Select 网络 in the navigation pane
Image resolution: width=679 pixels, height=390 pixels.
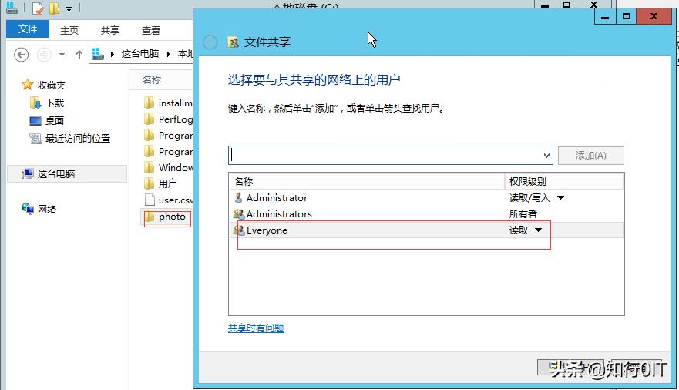47,210
